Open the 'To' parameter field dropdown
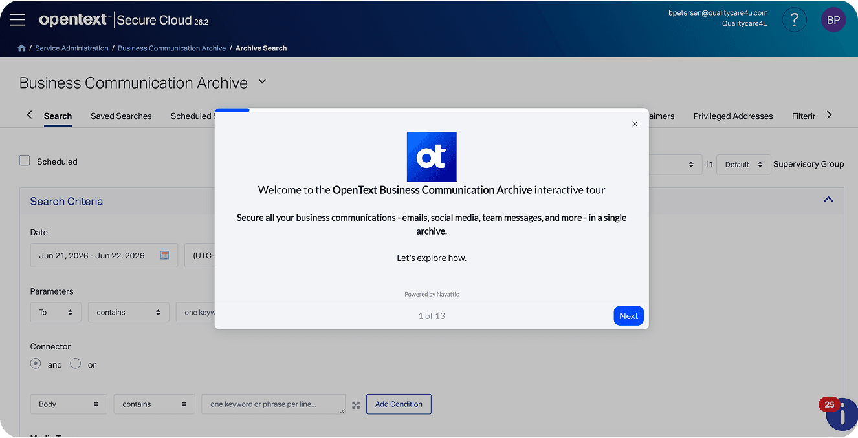 point(56,312)
